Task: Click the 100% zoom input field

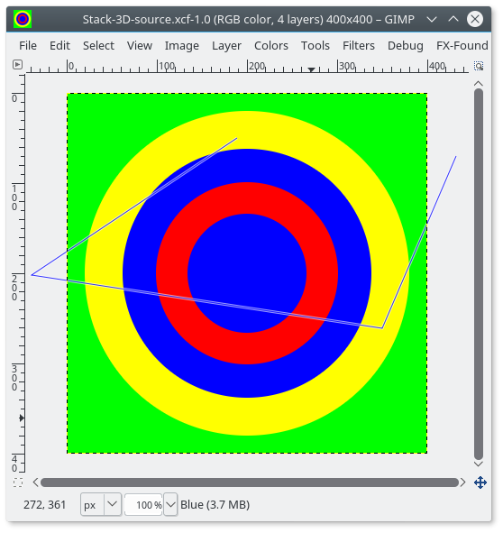Action: pyautogui.click(x=143, y=504)
